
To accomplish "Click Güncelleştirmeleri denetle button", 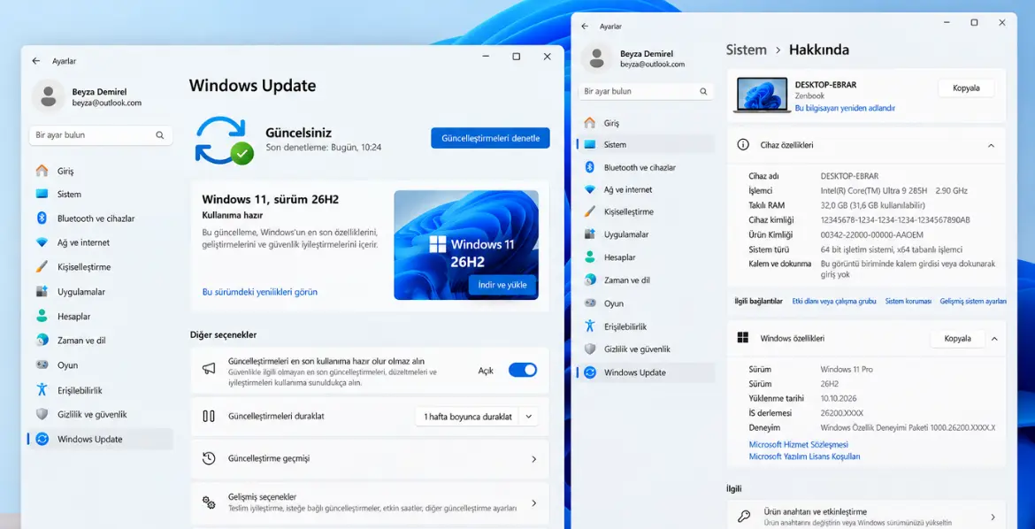I will coord(490,138).
